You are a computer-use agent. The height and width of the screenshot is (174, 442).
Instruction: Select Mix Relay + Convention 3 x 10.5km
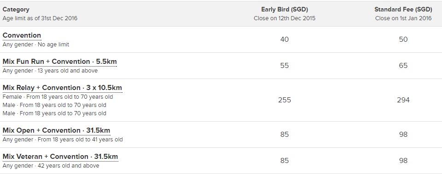pos(62,88)
